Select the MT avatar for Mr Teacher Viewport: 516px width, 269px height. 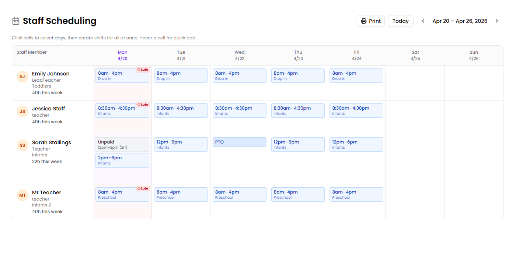(22, 195)
